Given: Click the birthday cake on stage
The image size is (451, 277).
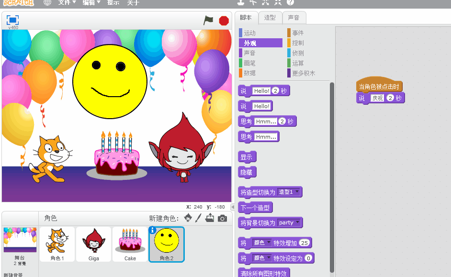Looking at the screenshot, I should [117, 155].
